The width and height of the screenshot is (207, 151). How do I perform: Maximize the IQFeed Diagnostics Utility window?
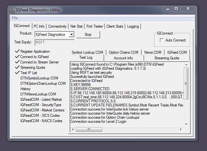point(176,9)
